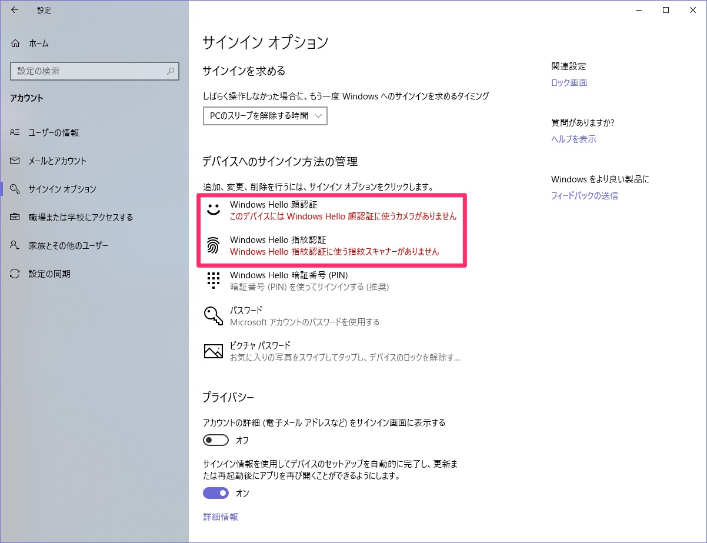Image resolution: width=707 pixels, height=543 pixels.
Task: Click the 関連設定 label
Action: [569, 66]
